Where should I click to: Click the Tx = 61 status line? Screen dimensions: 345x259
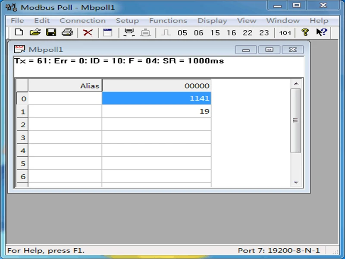pyautogui.click(x=119, y=61)
